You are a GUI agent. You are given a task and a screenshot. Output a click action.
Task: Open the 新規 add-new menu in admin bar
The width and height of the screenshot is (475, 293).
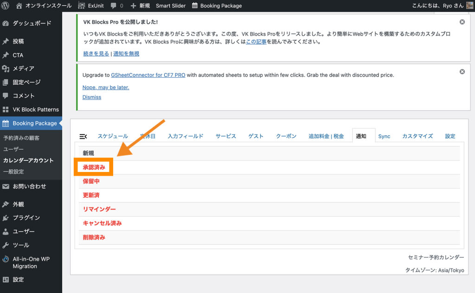tap(140, 6)
